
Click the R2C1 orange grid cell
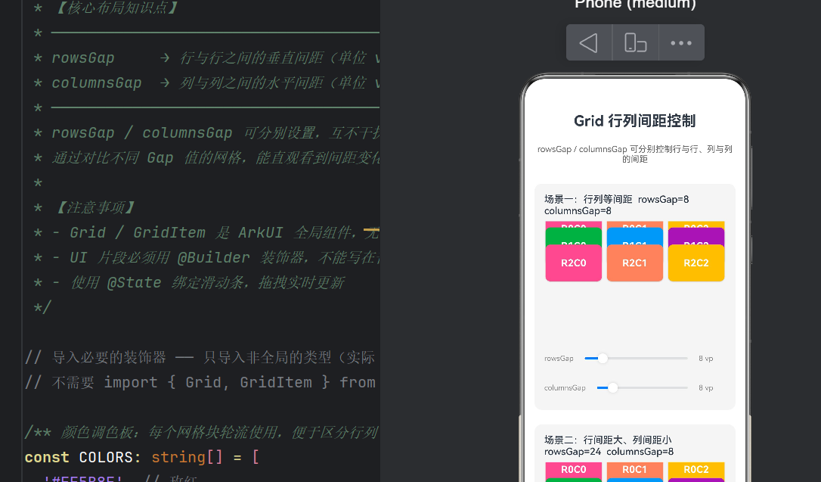(x=634, y=263)
